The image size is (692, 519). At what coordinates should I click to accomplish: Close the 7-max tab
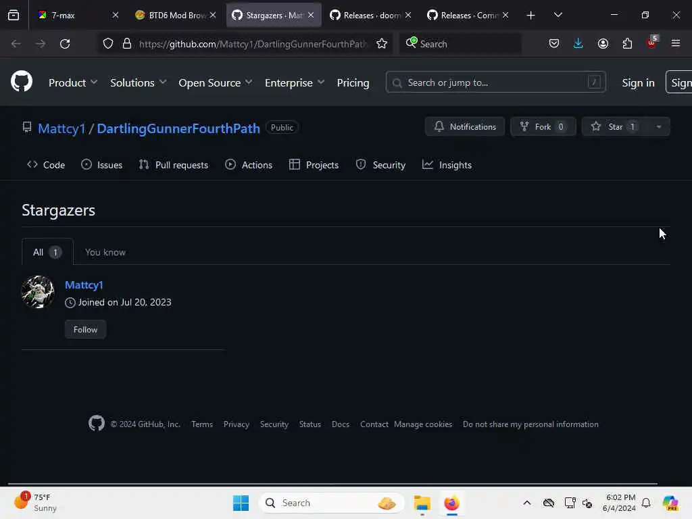click(x=115, y=15)
